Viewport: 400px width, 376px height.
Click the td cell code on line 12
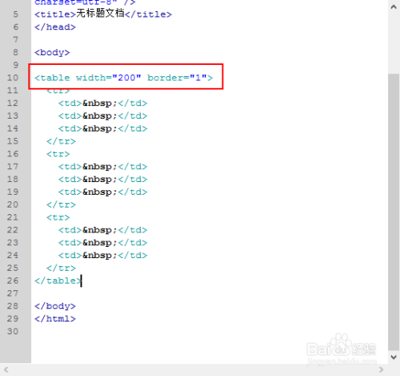pos(102,103)
